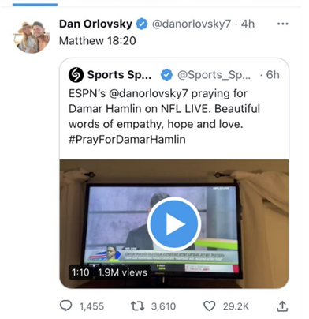The height and width of the screenshot is (319, 309).
Task: Click the @danorlovsky7 handle in header
Action: click(192, 24)
